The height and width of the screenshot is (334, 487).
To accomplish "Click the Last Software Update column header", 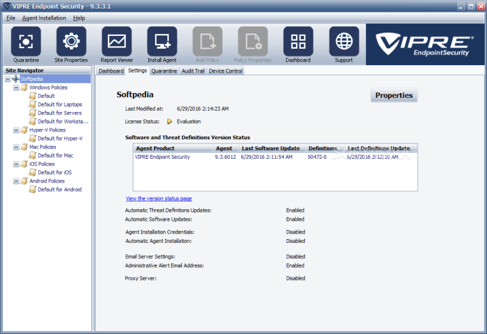I will 272,148.
